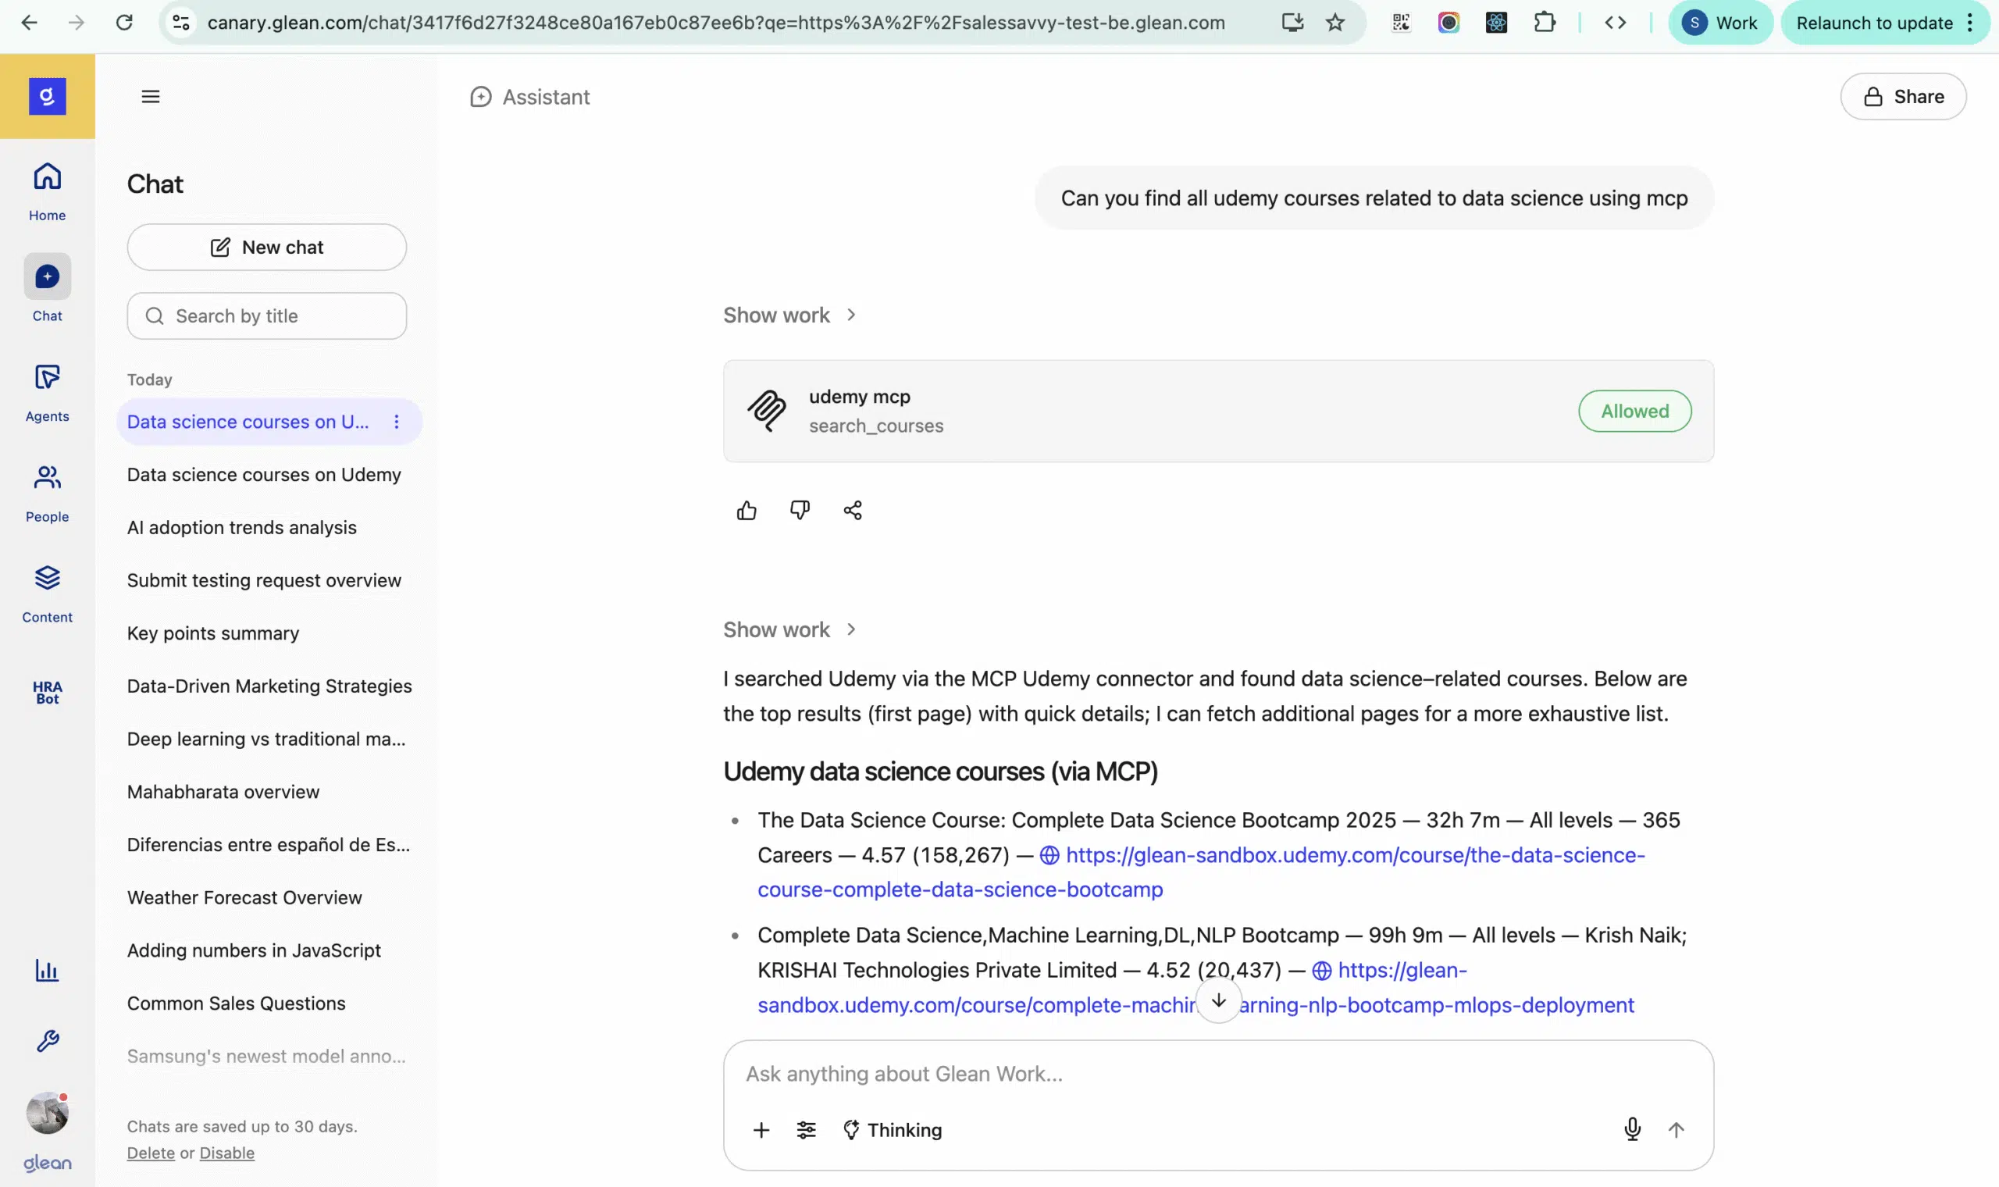The width and height of the screenshot is (1999, 1187).
Task: Click Disable link for chat saving
Action: (227, 1153)
